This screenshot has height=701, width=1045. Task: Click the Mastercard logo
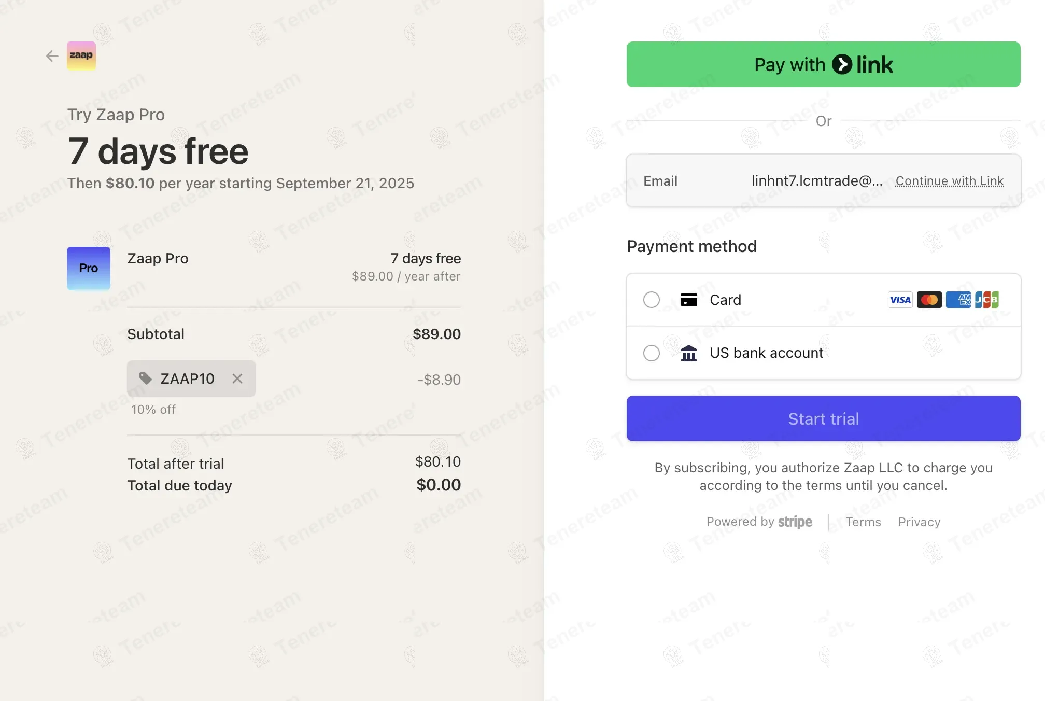929,300
